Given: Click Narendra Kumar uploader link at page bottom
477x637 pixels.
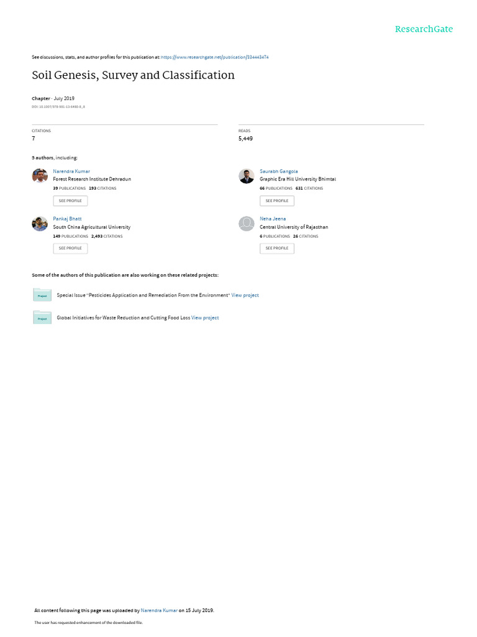Looking at the screenshot, I should (159, 610).
